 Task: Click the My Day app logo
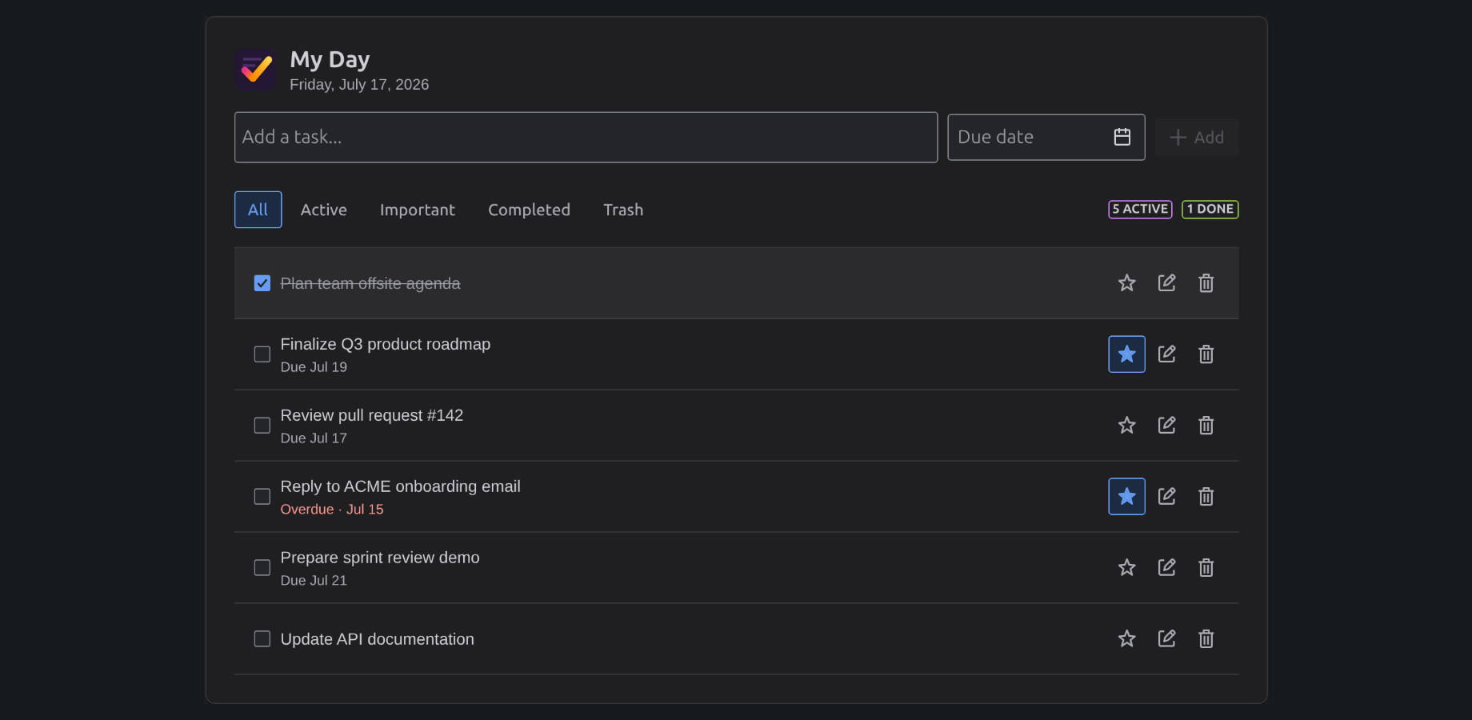255,70
